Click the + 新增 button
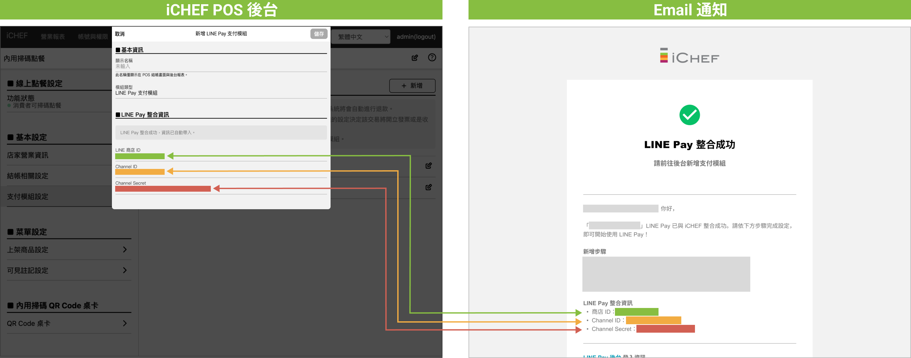This screenshot has height=358, width=911. coord(412,86)
